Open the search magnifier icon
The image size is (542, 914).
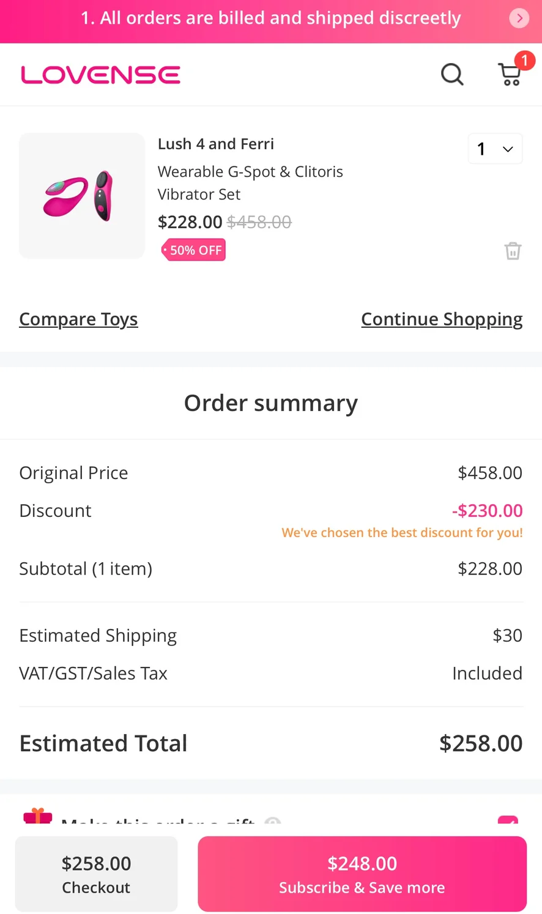pos(452,75)
